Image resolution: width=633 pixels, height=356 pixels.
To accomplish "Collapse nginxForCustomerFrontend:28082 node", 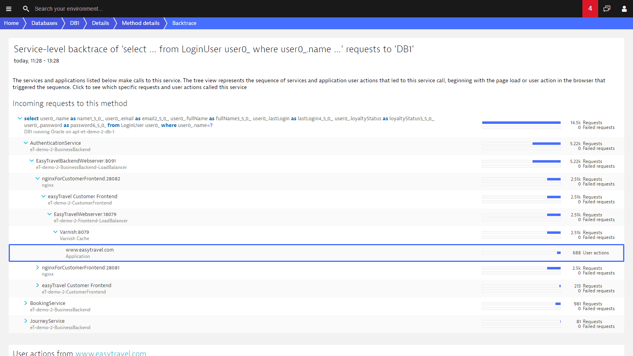I will (38, 178).
